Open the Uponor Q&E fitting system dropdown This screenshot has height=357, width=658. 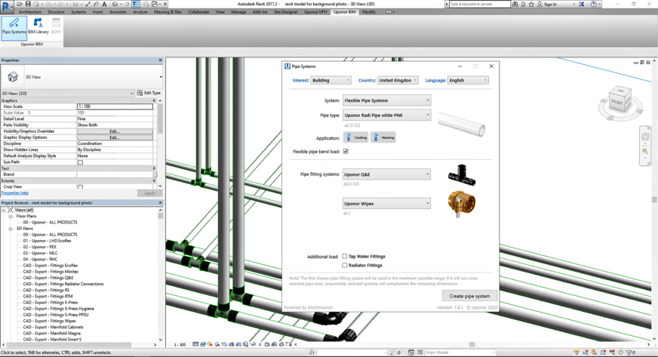click(x=386, y=174)
